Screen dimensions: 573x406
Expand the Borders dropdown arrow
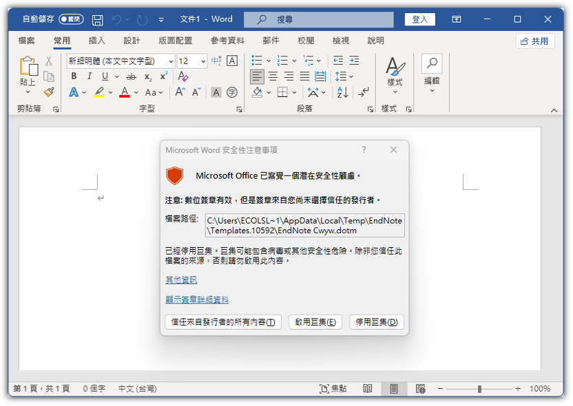pyautogui.click(x=295, y=93)
